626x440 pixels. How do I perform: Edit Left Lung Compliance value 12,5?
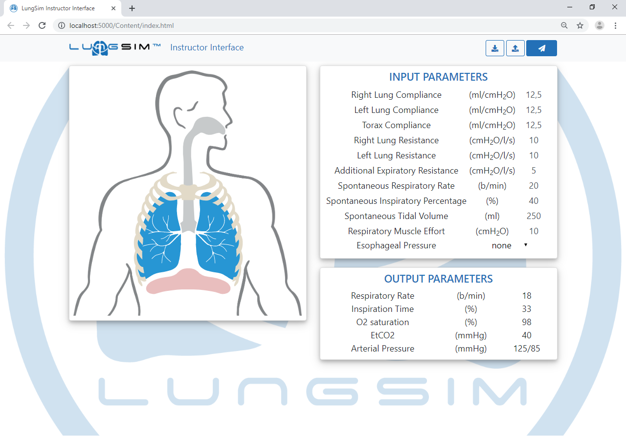(534, 110)
